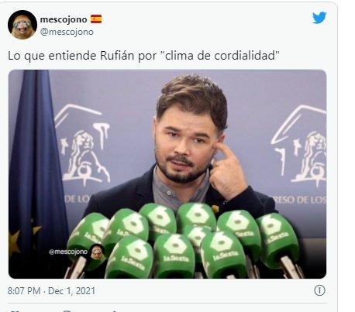Click the front-center laSexta microphone

(174, 255)
